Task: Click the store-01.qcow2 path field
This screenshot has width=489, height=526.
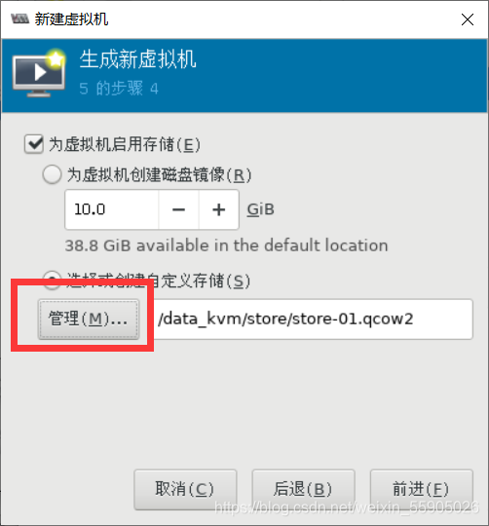Action: click(313, 319)
